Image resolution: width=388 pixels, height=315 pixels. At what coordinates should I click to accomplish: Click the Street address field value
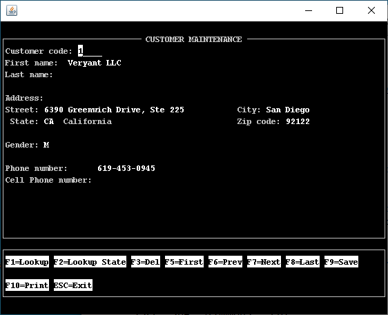pyautogui.click(x=114, y=110)
